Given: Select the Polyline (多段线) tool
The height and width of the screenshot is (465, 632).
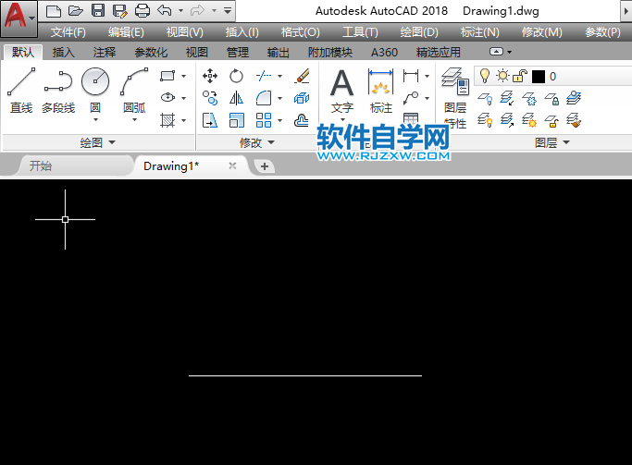Looking at the screenshot, I should coord(58,91).
